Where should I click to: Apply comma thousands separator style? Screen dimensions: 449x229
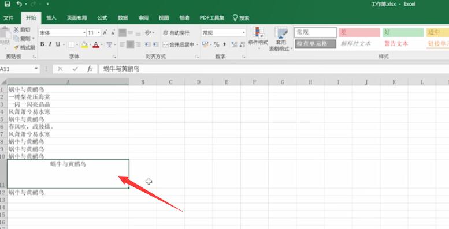[x=224, y=44]
